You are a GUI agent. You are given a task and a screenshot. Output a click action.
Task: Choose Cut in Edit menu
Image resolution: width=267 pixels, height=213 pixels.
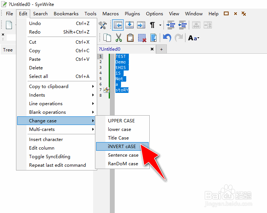(x=57, y=42)
